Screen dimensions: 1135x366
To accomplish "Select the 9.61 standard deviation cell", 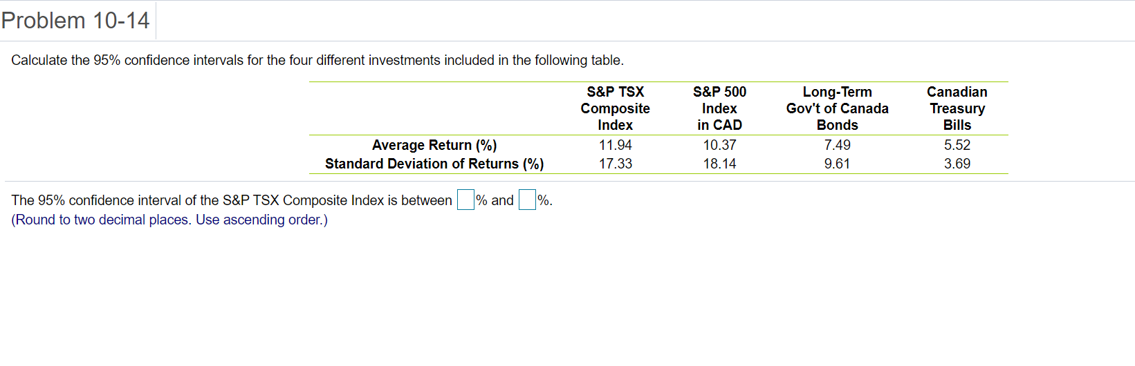I will [x=837, y=164].
